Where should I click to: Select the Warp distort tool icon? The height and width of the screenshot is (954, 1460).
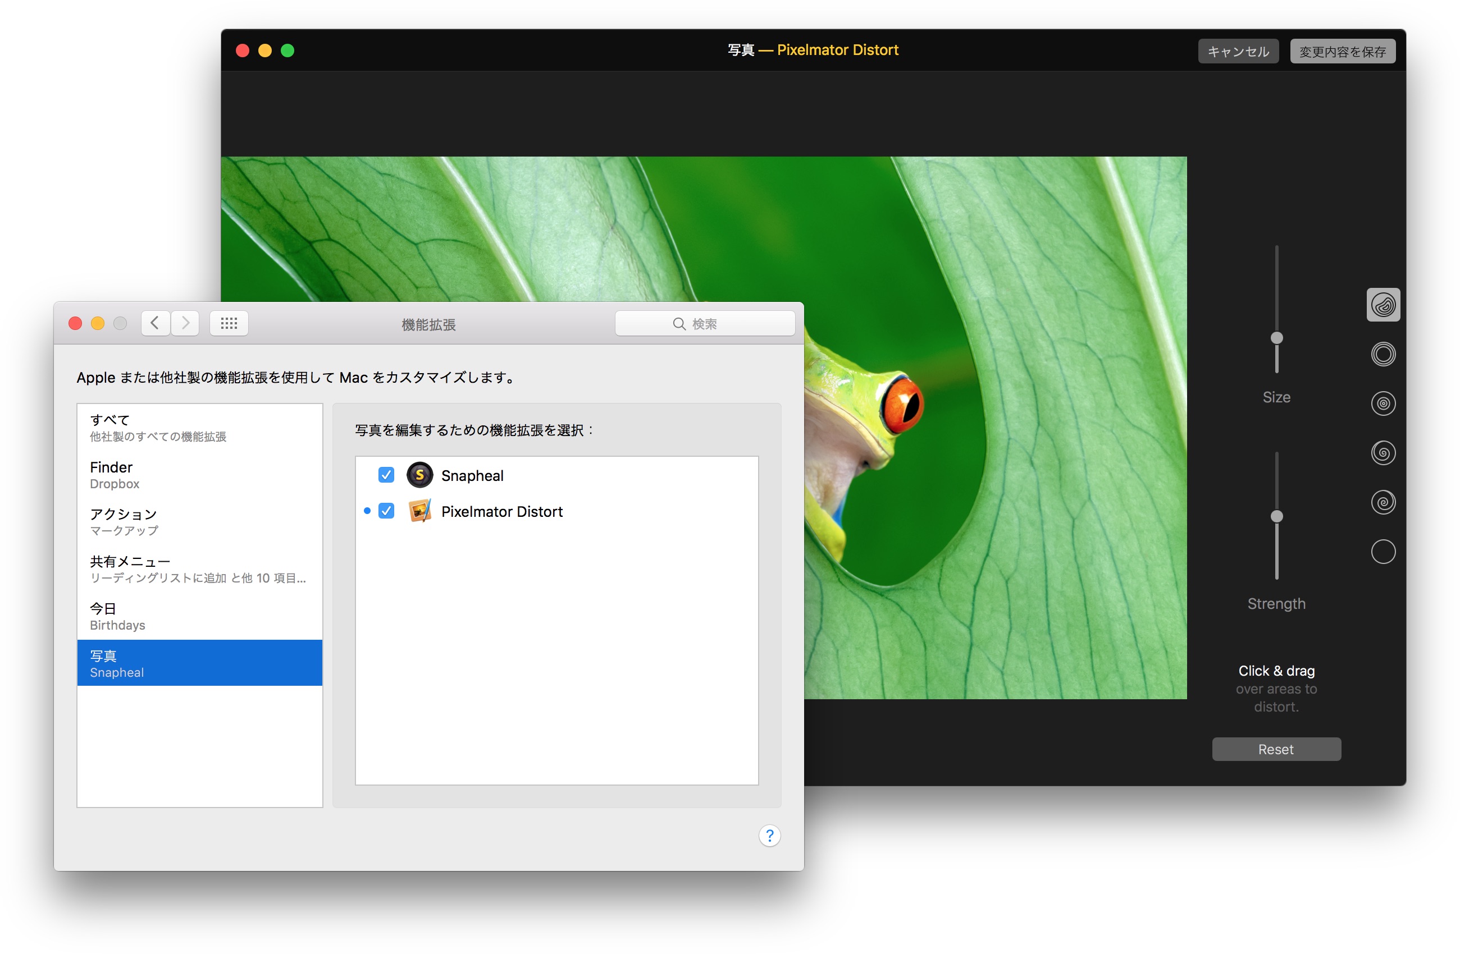tap(1383, 305)
